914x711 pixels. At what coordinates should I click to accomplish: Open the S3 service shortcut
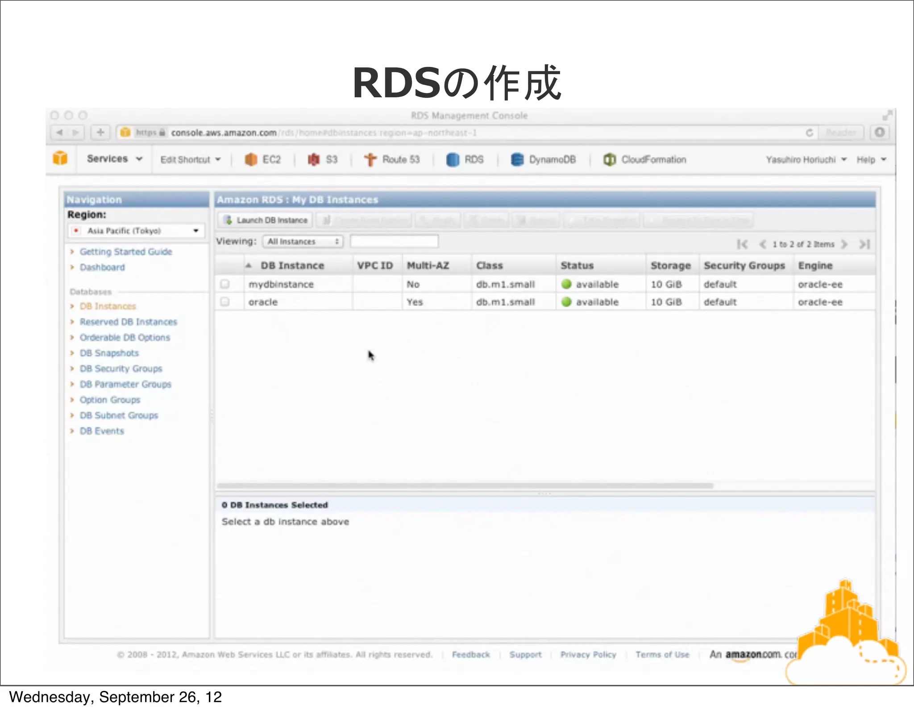pos(323,159)
